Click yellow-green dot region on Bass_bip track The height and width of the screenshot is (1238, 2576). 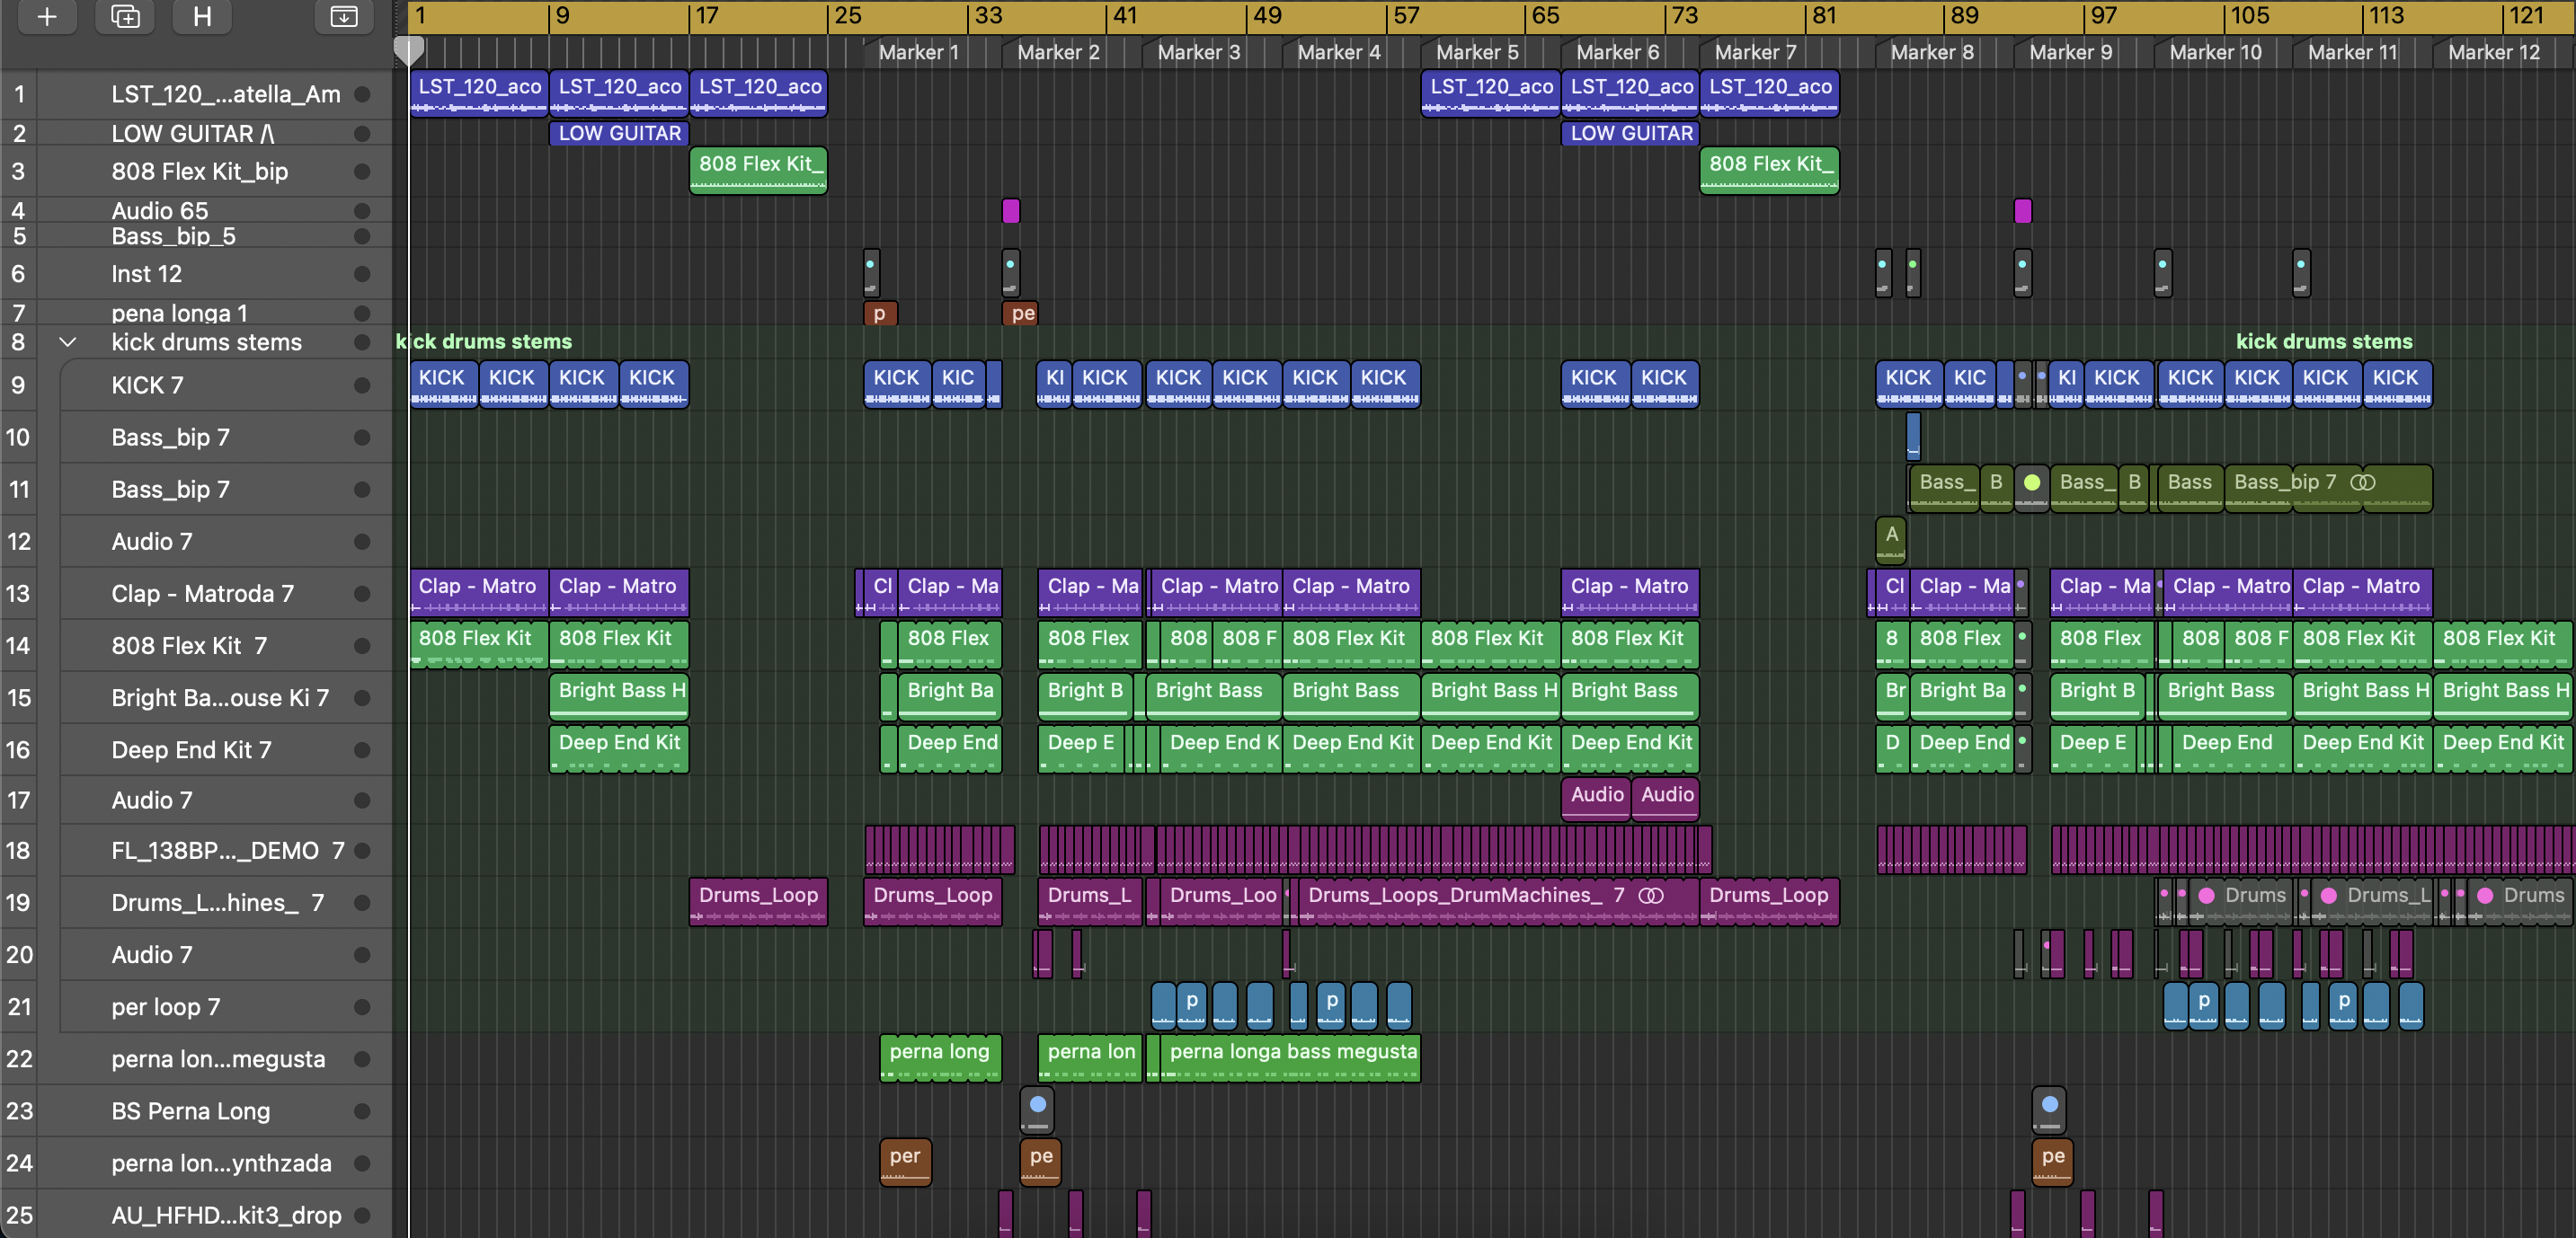point(2031,483)
